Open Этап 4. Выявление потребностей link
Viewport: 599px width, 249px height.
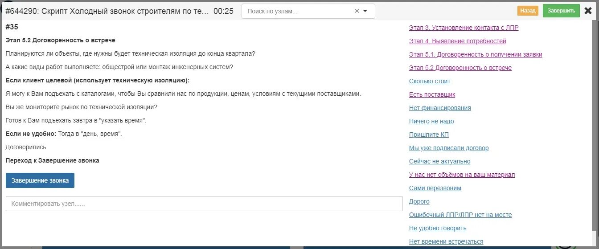458,41
